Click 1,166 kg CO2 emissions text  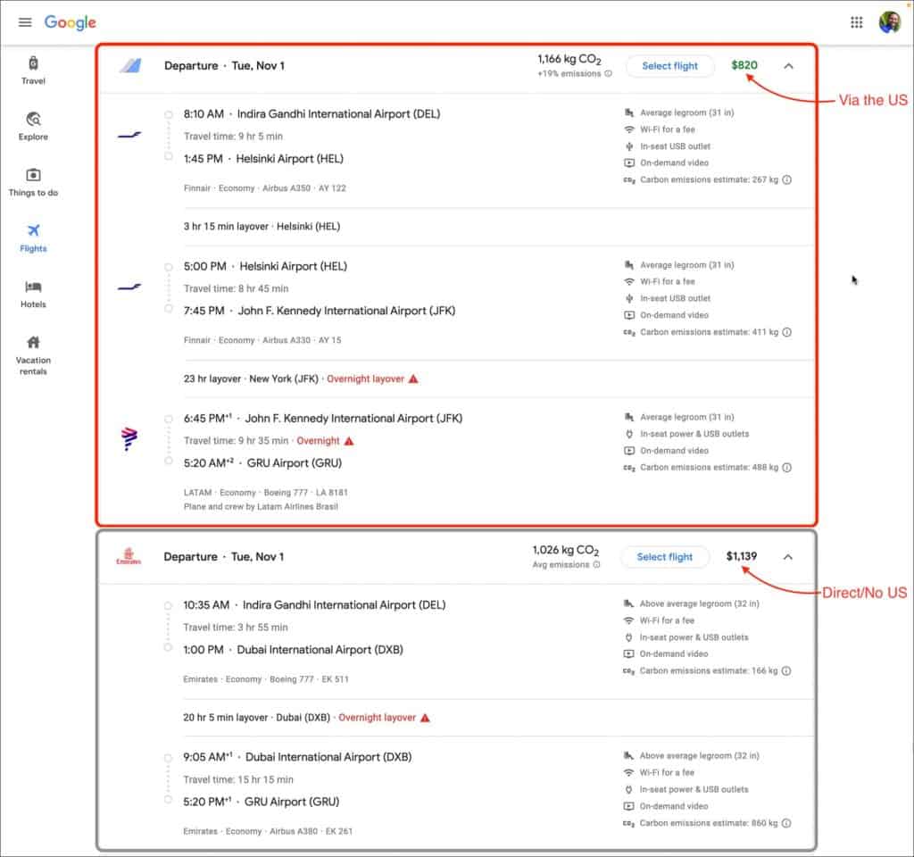[569, 60]
